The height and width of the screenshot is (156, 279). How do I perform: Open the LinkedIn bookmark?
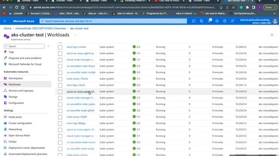pos(16,13)
